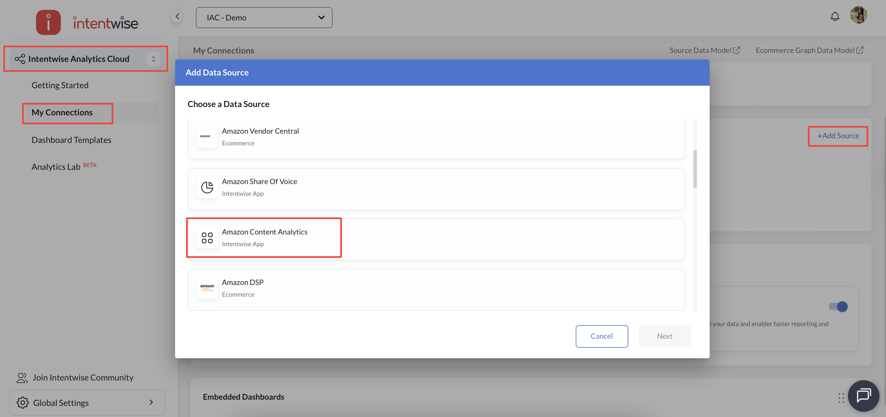Click the Amazon DSP advertising logo icon
The width and height of the screenshot is (886, 417).
[207, 288]
